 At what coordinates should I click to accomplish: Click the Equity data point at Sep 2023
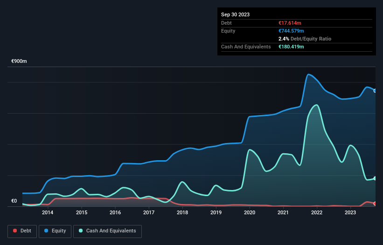(x=375, y=91)
